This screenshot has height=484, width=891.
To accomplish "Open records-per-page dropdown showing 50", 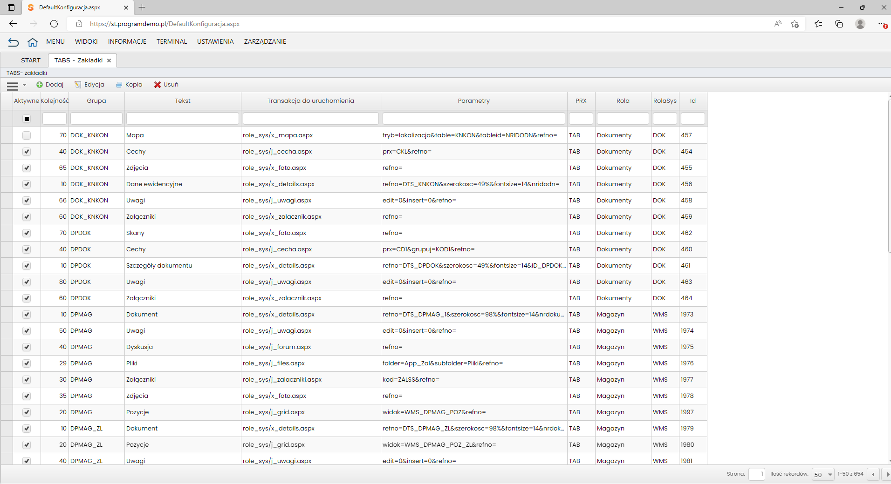I will pos(822,474).
